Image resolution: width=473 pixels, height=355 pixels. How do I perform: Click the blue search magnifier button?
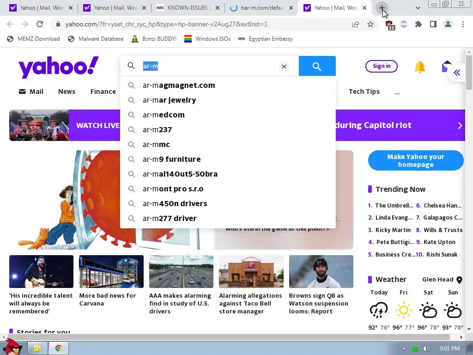317,66
